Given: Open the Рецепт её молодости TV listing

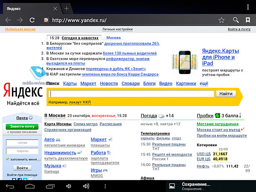Looking at the screenshot, I should (x=172, y=155).
